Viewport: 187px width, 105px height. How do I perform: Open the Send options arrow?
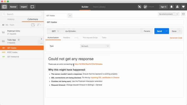coord(167,31)
